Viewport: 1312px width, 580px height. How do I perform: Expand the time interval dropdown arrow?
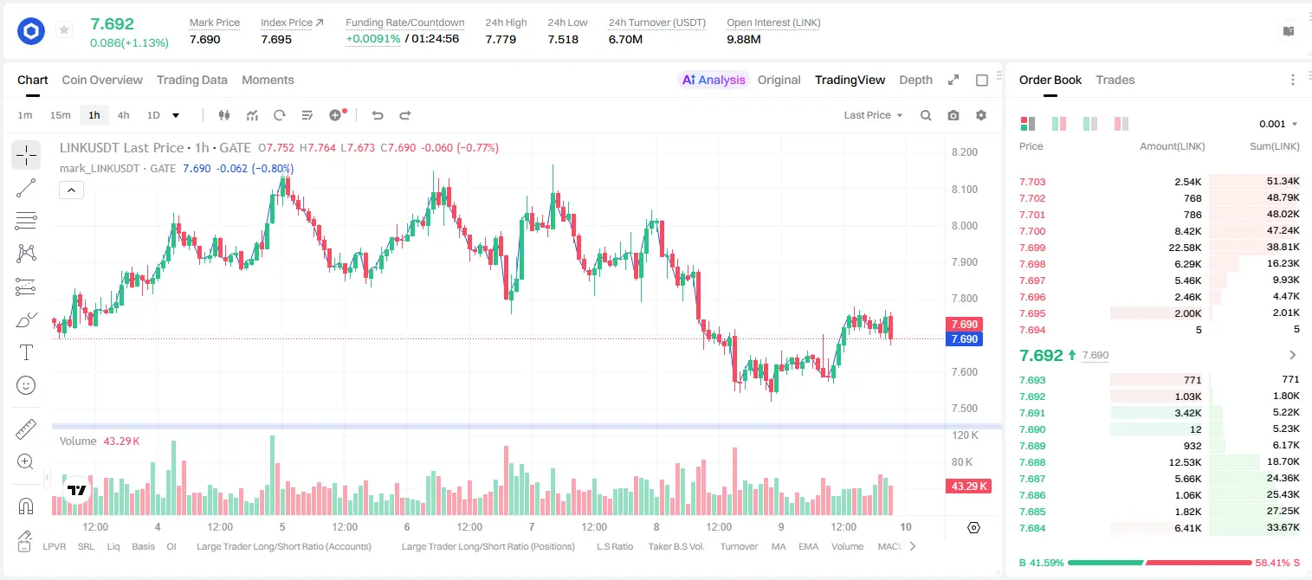tap(176, 115)
